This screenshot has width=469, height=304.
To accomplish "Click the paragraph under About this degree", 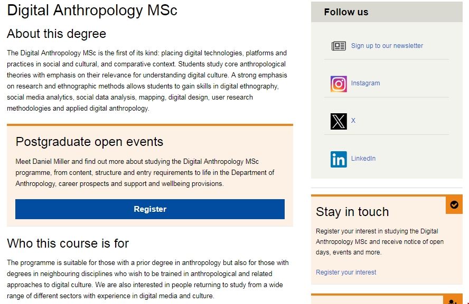I will [x=147, y=81].
